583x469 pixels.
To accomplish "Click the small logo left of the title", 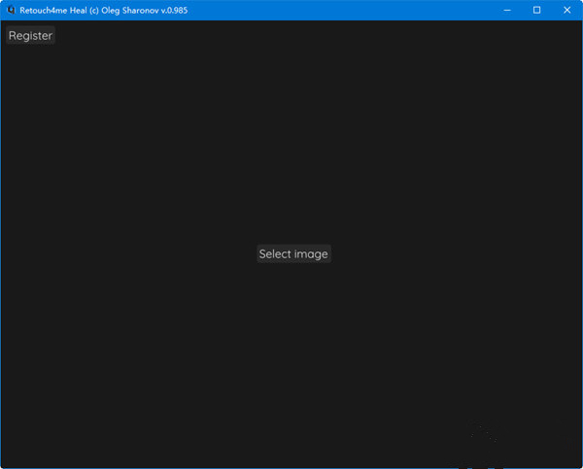I will pos(11,10).
